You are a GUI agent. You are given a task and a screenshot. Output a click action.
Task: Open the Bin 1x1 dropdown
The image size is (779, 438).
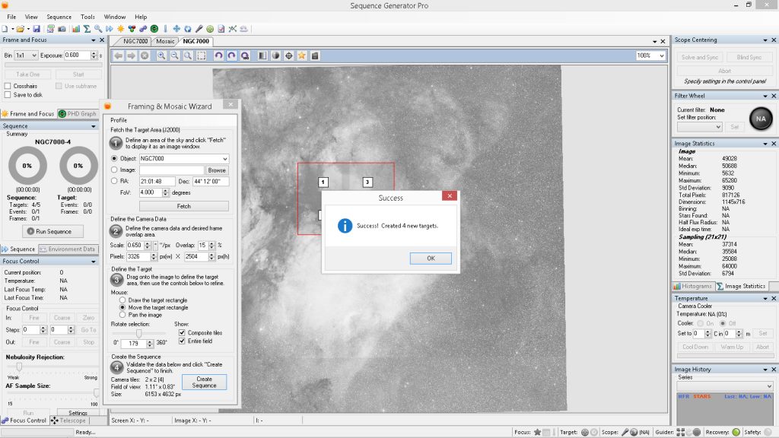[29, 55]
